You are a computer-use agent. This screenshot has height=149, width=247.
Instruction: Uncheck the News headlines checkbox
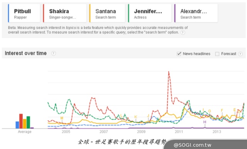[179, 54]
